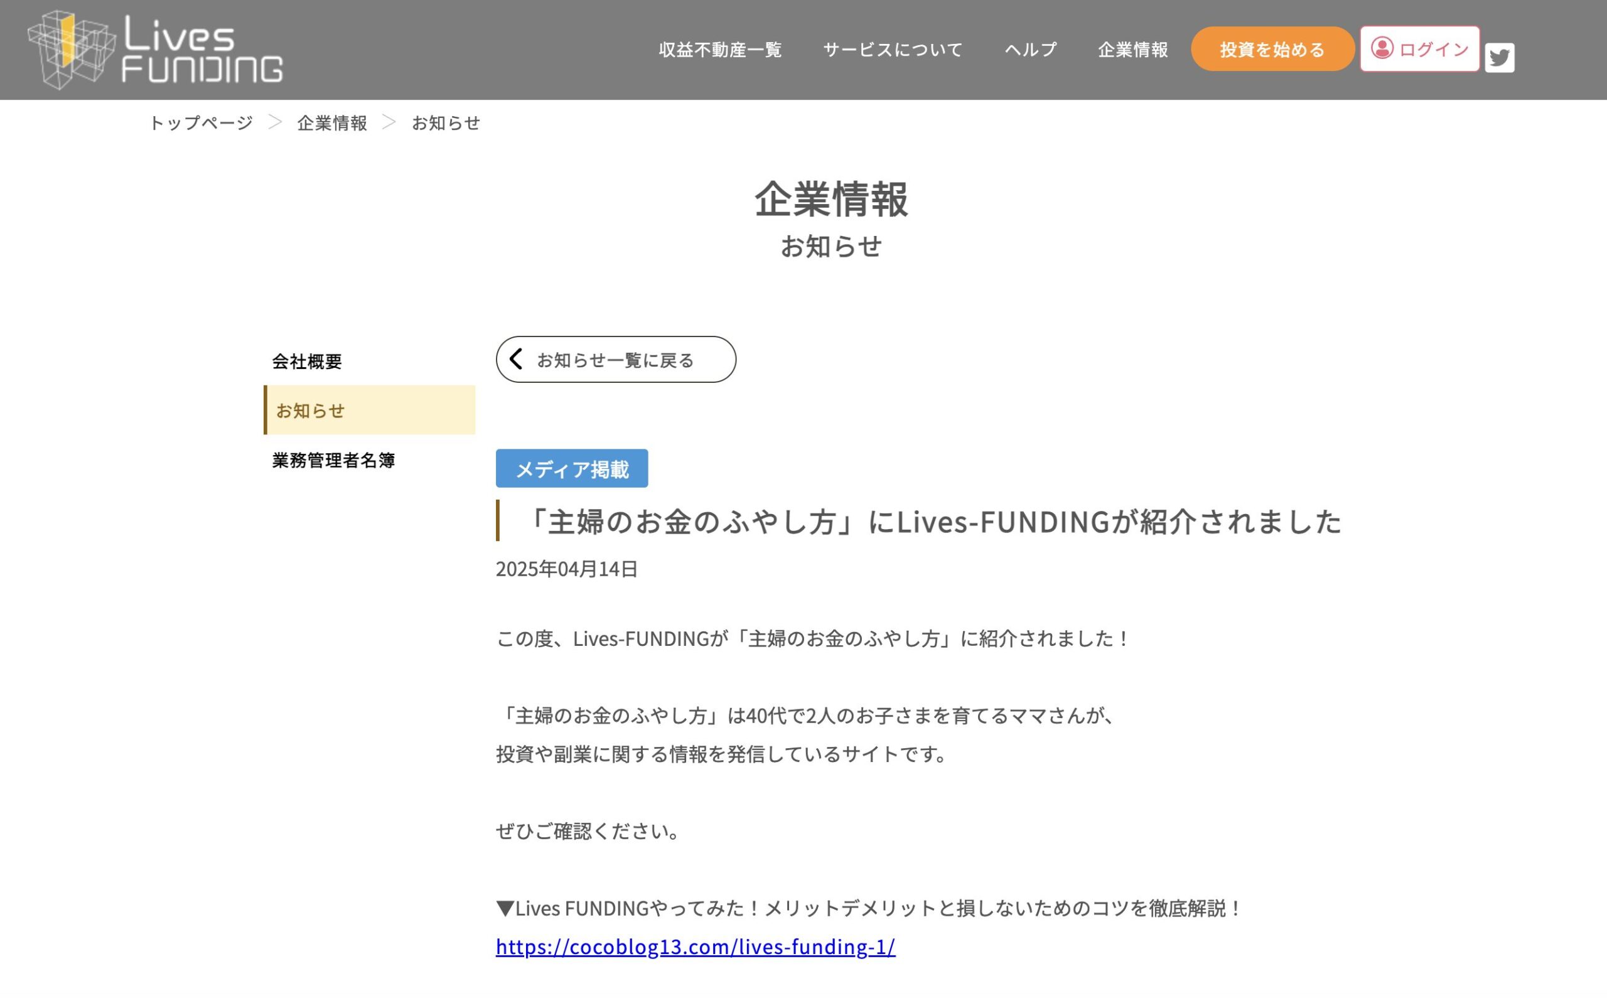Click the date 2025年04月14日
Viewport: 1607px width, 998px height.
click(x=566, y=569)
